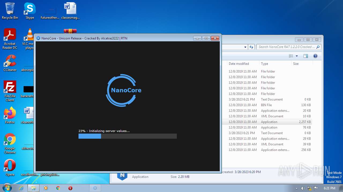Screen dimensions: 343x192
Task: Open cleanoffe Word document on desktop
Action: (28, 115)
